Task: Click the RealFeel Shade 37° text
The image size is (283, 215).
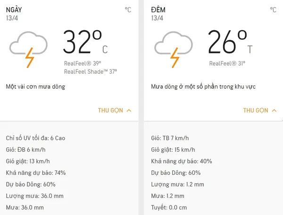Action: 91,71
